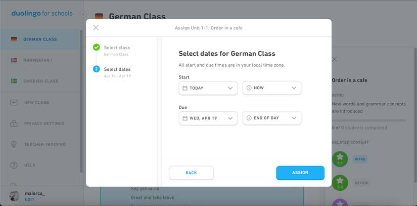This screenshot has width=417, height=206.
Task: Open the Due date dropdown Wed, Apr 19
Action: [x=208, y=118]
